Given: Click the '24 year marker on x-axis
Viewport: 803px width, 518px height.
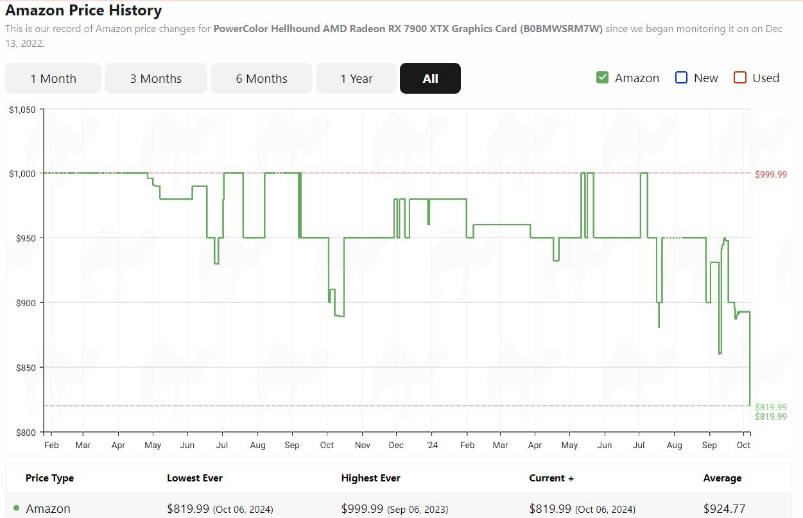Looking at the screenshot, I should point(432,445).
